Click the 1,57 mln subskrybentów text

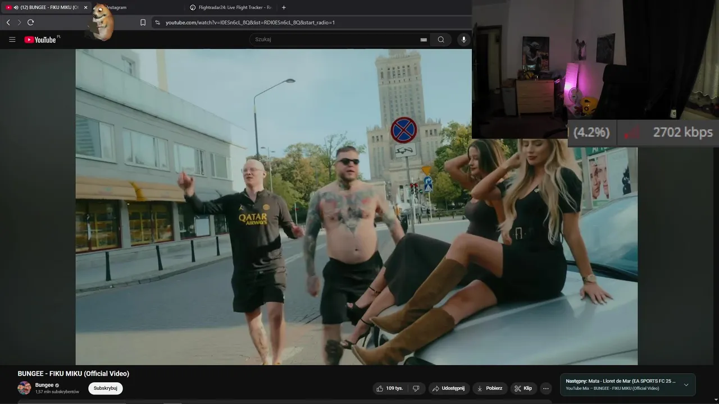point(57,392)
